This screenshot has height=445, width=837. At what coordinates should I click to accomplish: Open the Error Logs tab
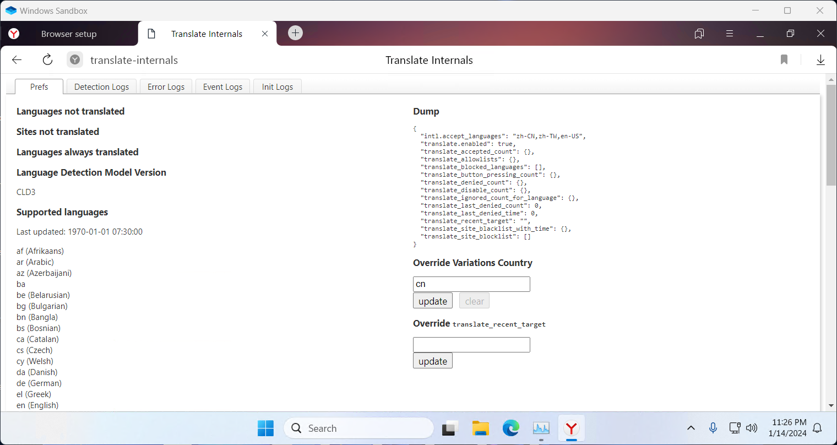tap(166, 86)
